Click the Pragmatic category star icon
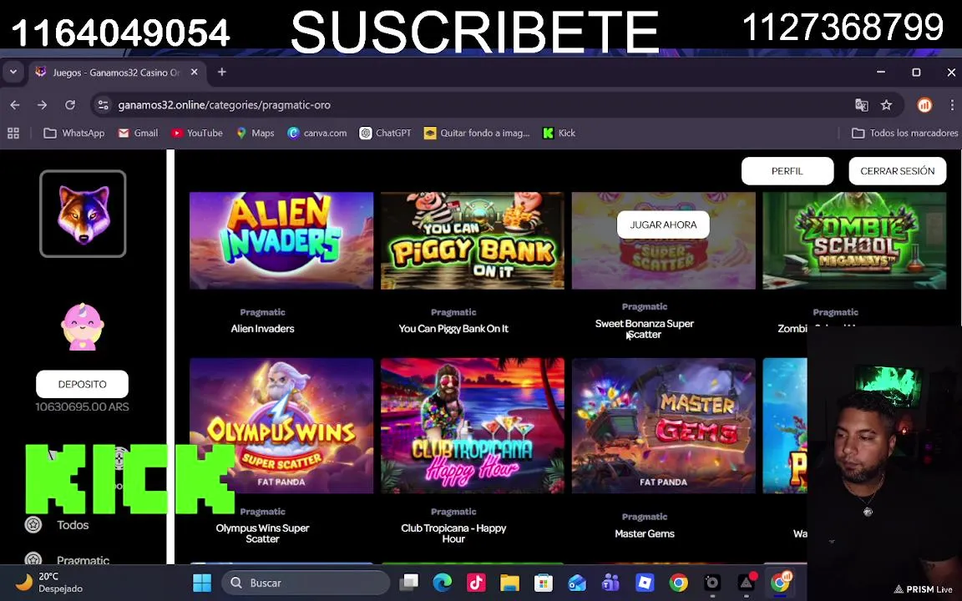This screenshot has width=962, height=601. [33, 558]
